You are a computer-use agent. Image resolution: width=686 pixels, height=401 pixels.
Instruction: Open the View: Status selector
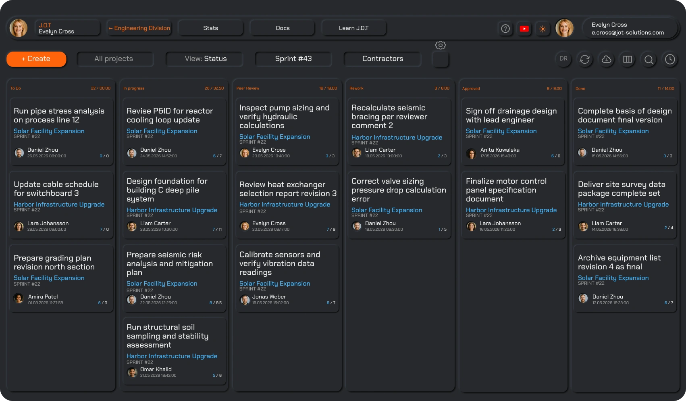click(x=205, y=59)
